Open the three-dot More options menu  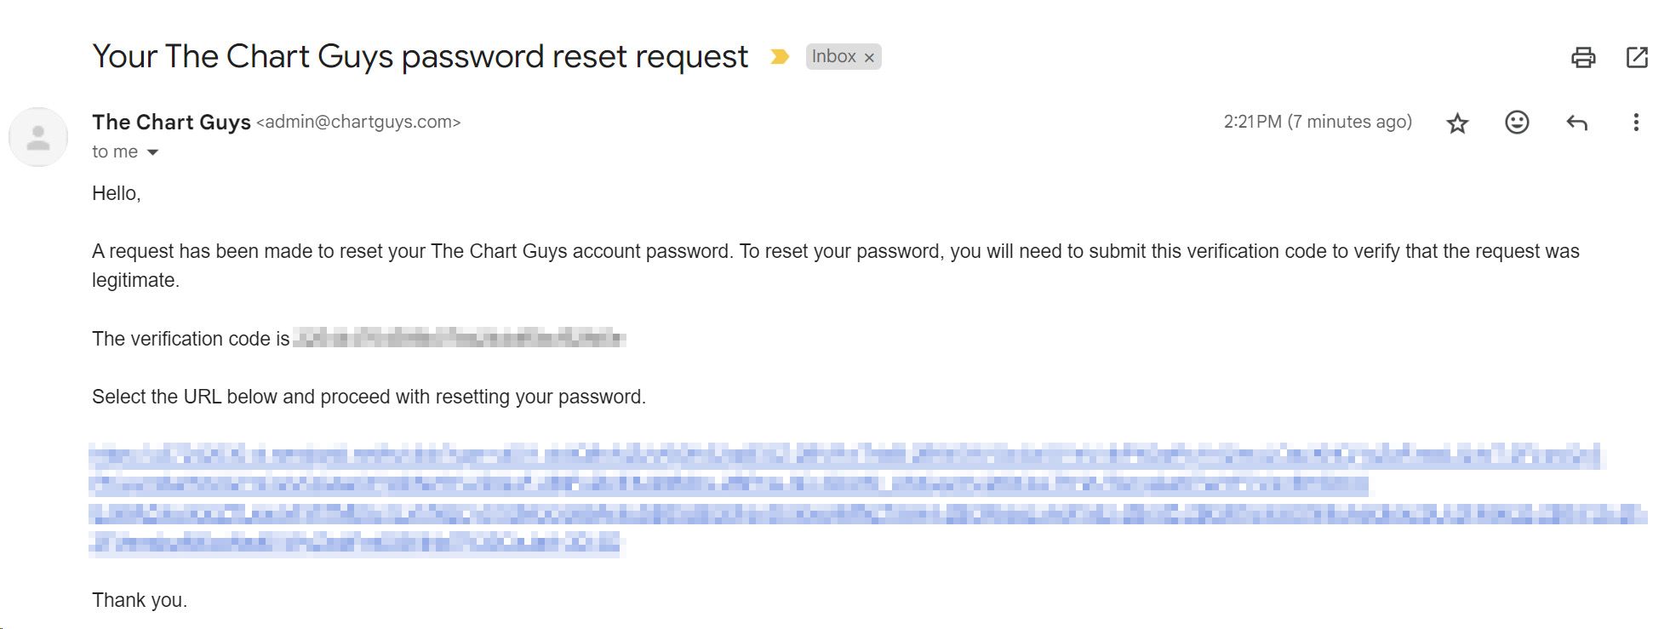pyautogui.click(x=1635, y=123)
